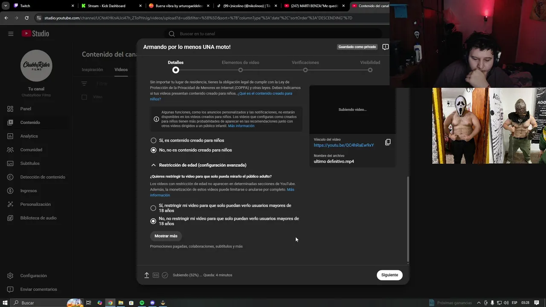Open Detección de contenido in sidebar
Viewport: 546px width, 307px height.
[43, 177]
